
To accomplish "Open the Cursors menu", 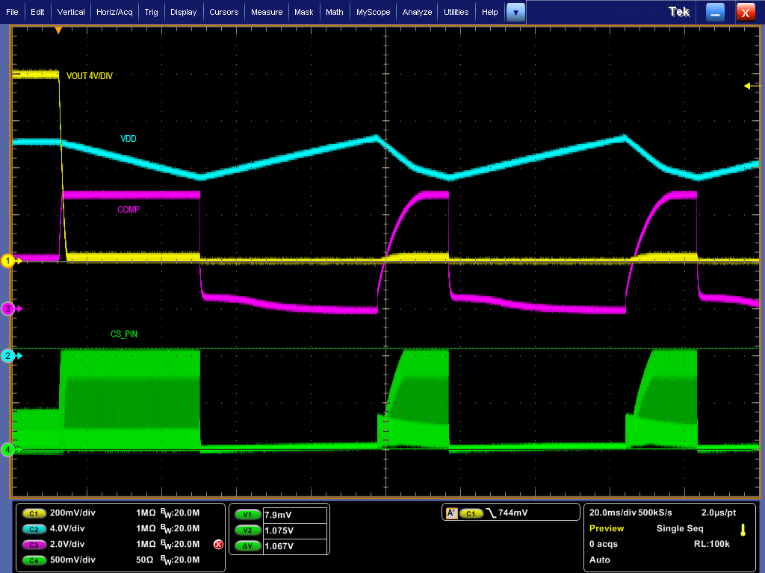I will click(x=223, y=12).
